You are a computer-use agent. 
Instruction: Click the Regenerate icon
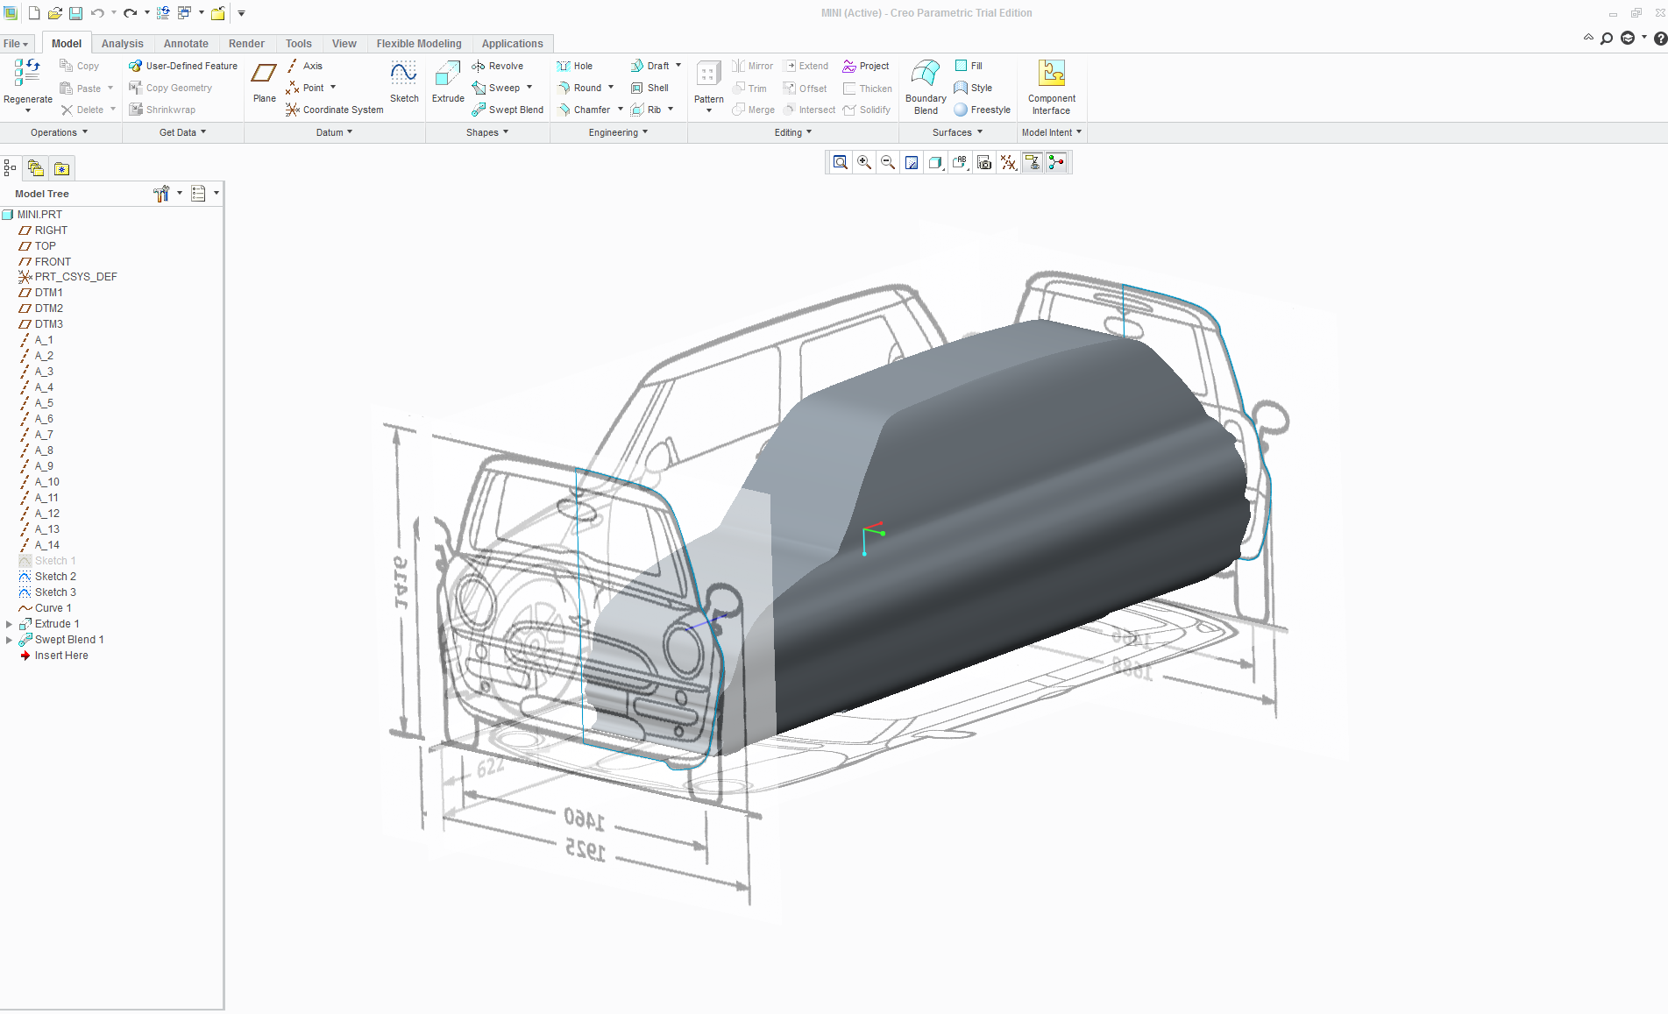(x=27, y=74)
